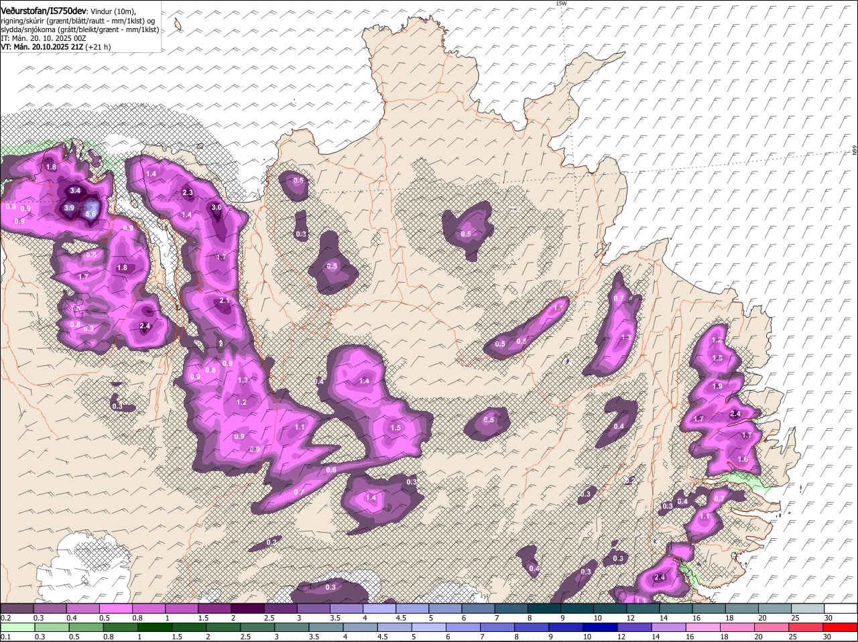Click the '15W' longitude label at top
This screenshot has height=642, width=858.
[x=561, y=3]
